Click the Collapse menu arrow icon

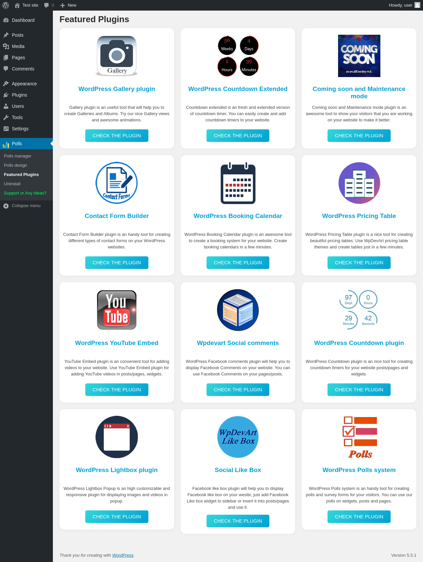coord(6,206)
